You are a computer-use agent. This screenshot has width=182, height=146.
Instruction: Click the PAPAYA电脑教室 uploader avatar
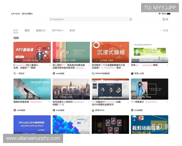tap(93, 74)
